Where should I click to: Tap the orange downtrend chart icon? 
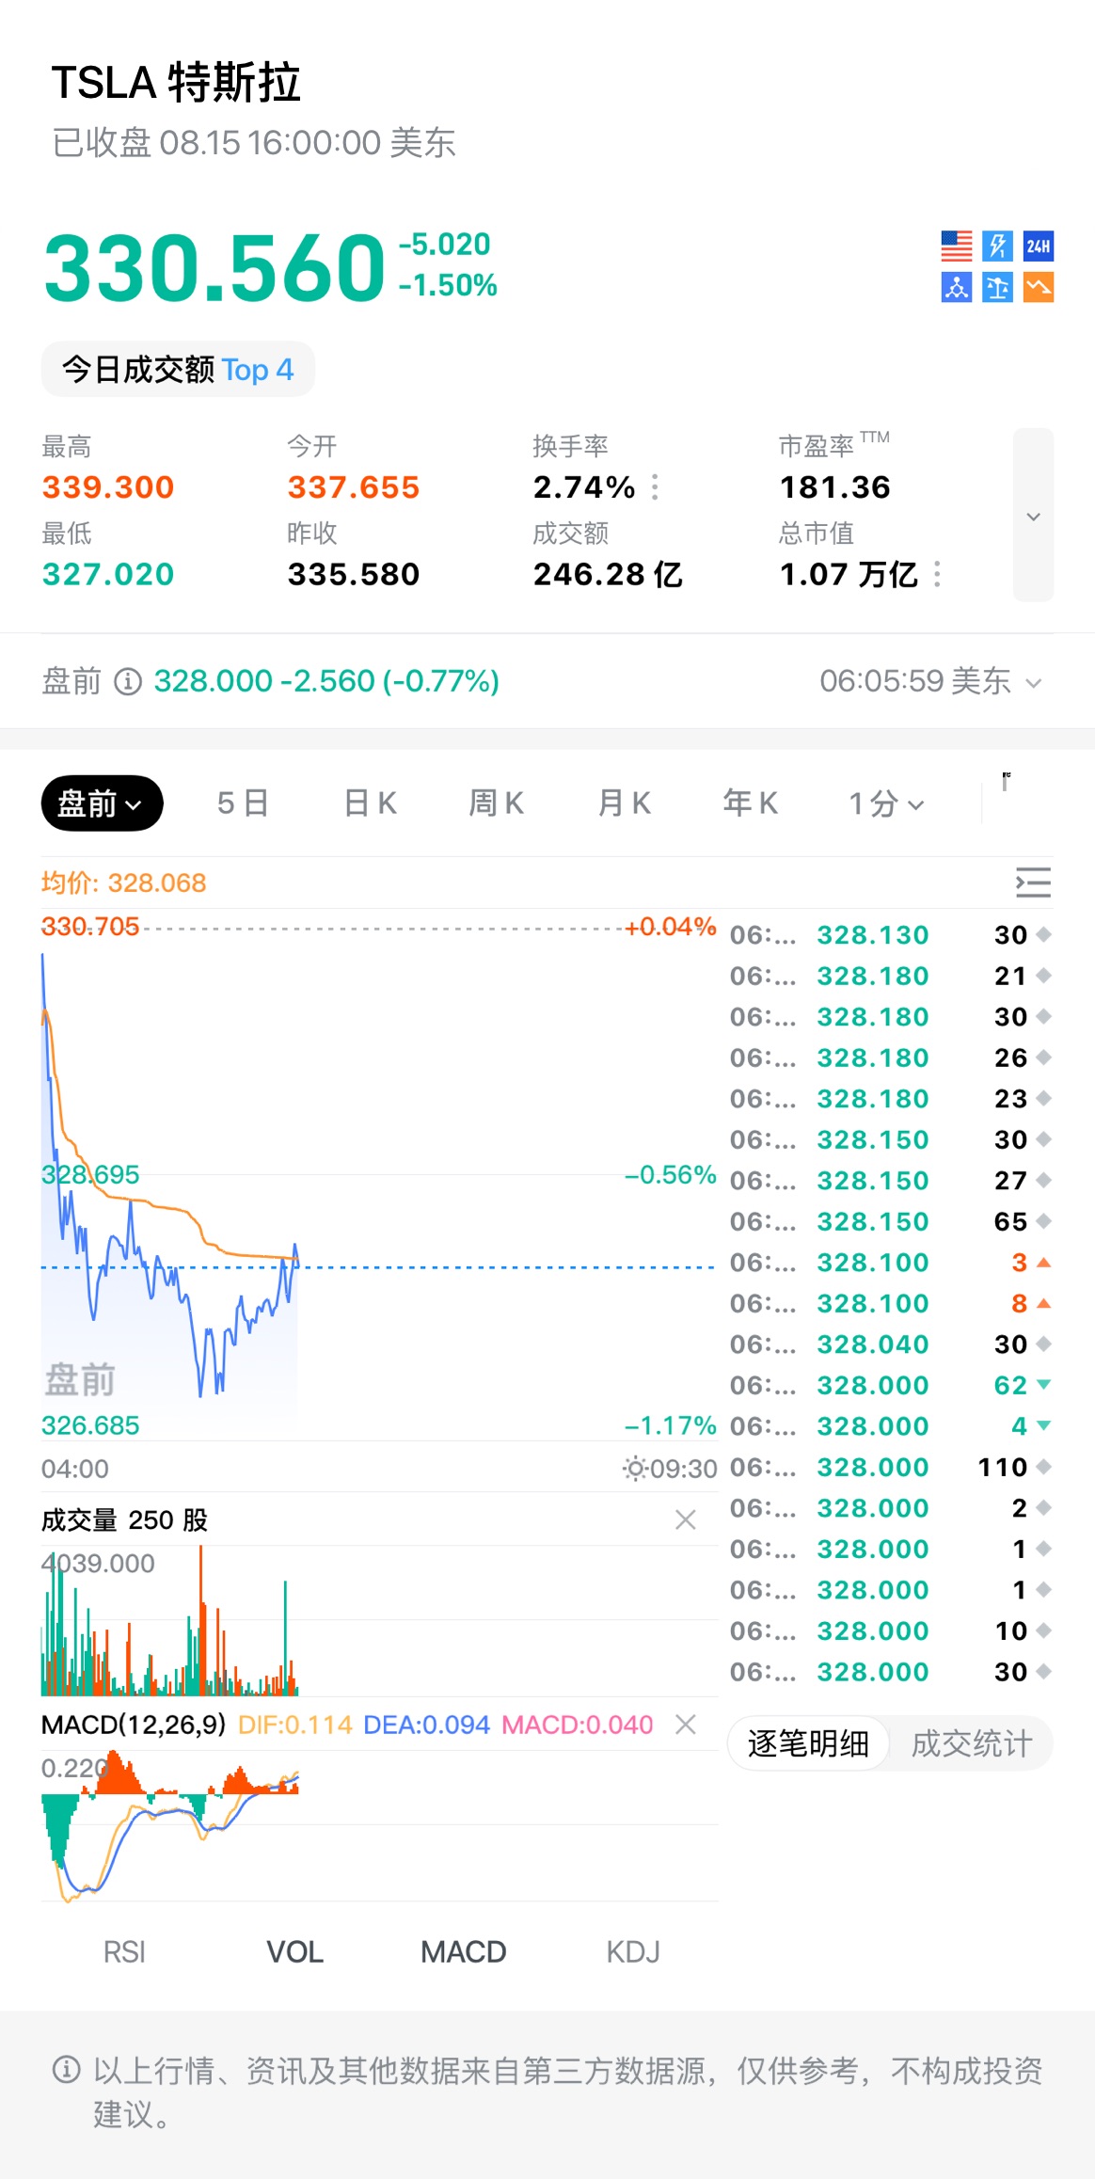pyautogui.click(x=1038, y=287)
